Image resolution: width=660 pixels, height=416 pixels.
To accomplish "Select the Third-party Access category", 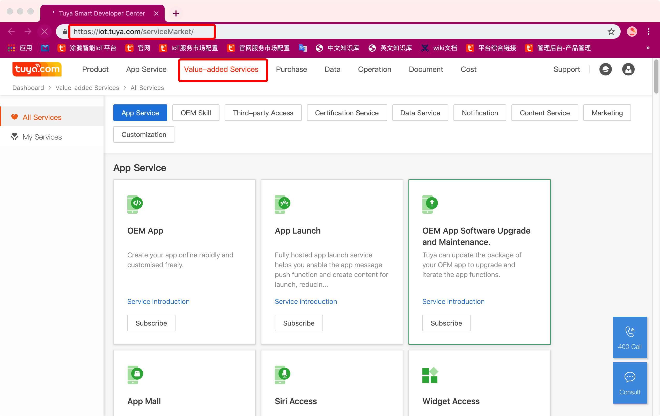I will click(x=263, y=113).
